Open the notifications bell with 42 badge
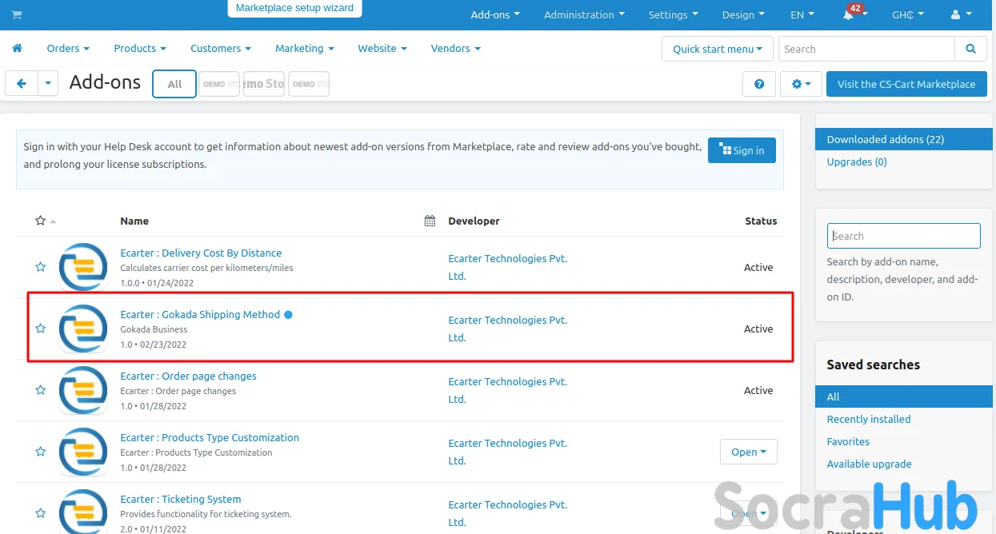This screenshot has width=996, height=534. point(848,15)
